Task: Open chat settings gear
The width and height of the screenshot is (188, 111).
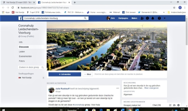Action: click(x=178, y=105)
